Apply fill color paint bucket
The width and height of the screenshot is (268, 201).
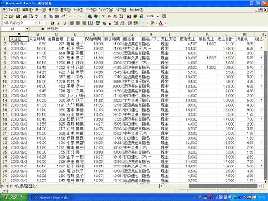click(x=152, y=23)
